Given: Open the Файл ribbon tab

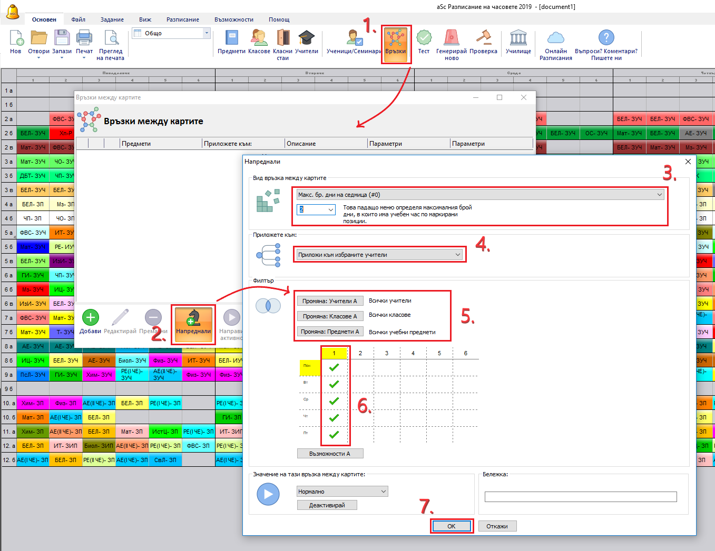Looking at the screenshot, I should 79,19.
